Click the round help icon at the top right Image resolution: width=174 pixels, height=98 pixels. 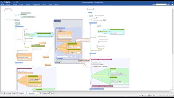[173, 4]
